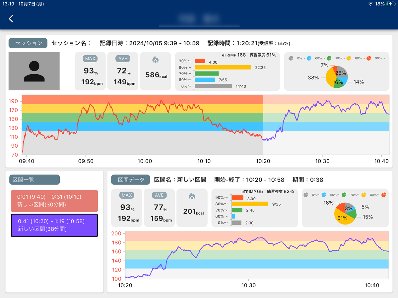
Task: Tap the interval eTRIMP 65 text
Action: [252, 191]
